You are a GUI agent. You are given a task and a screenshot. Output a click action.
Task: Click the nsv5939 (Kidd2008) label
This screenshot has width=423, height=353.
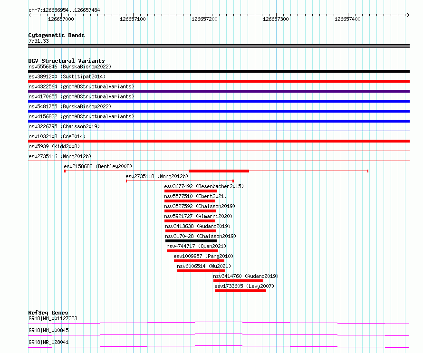click(x=54, y=146)
